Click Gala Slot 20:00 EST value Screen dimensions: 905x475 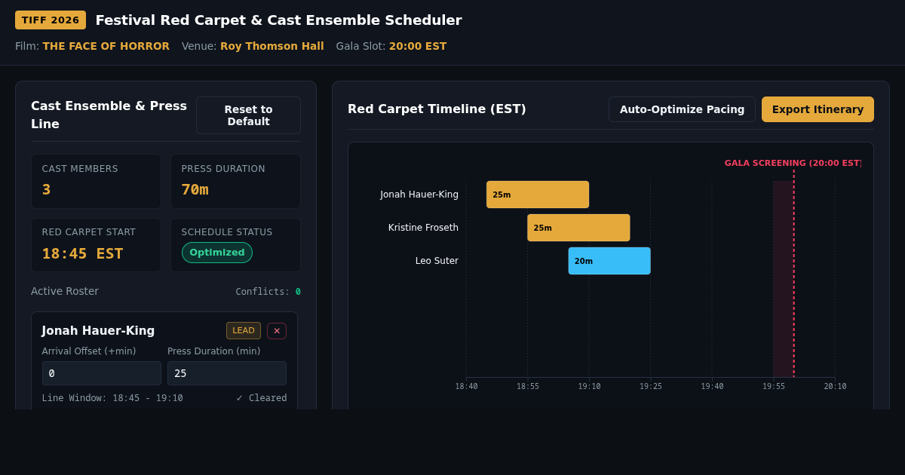(x=418, y=46)
